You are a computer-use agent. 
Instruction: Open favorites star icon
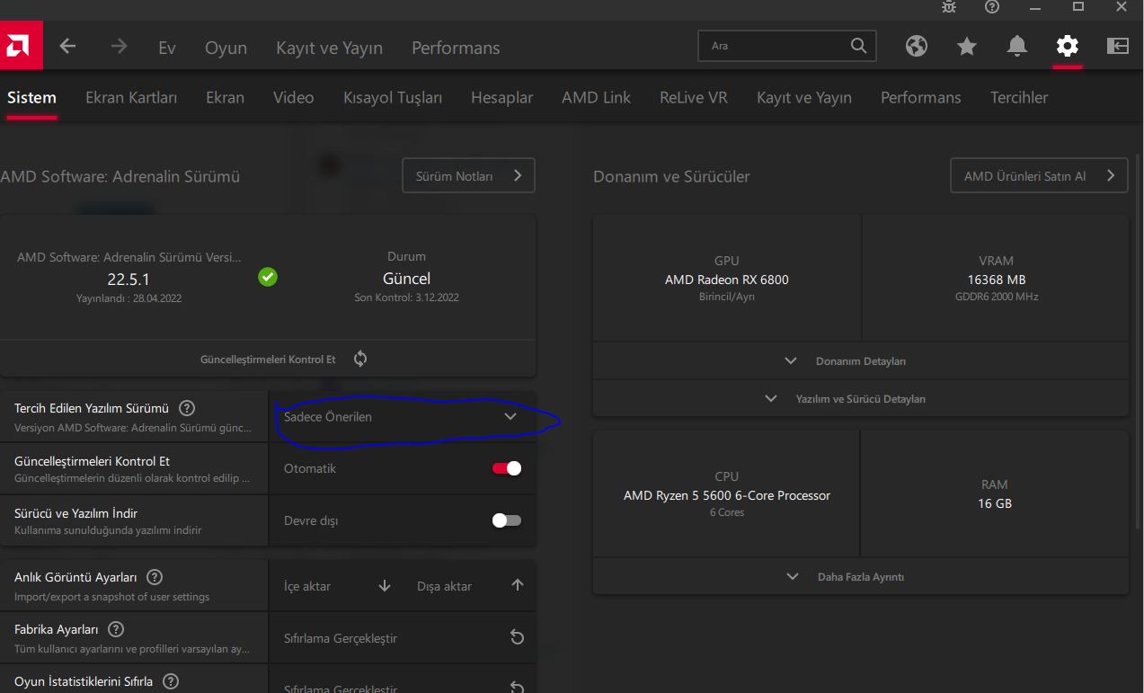tap(967, 46)
